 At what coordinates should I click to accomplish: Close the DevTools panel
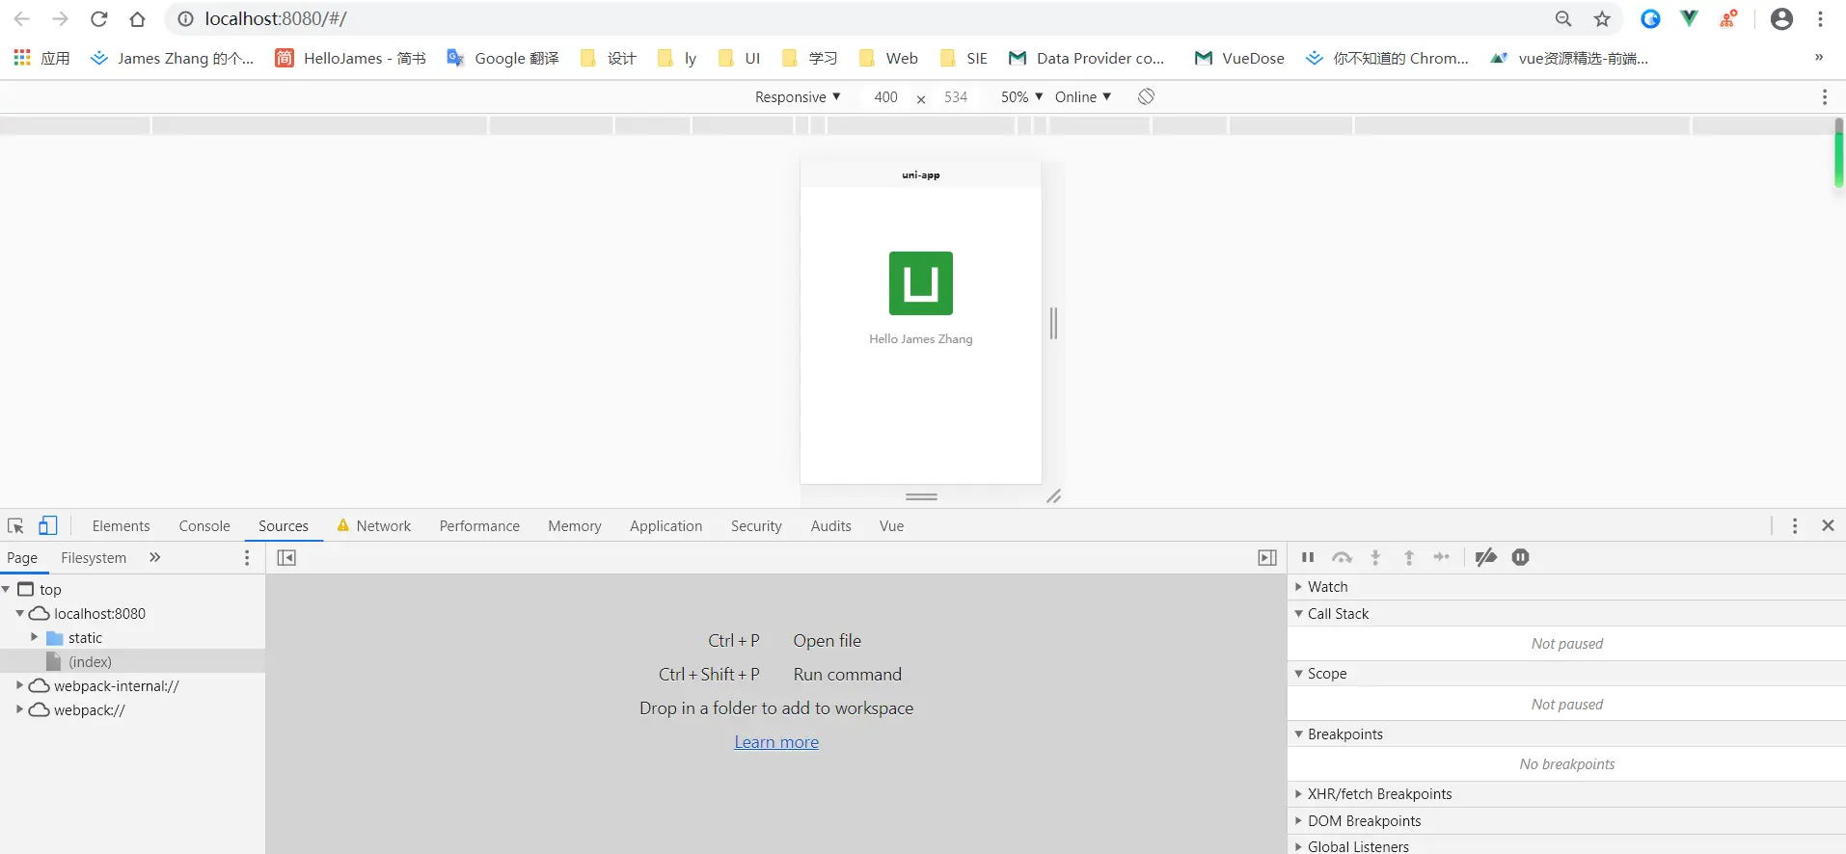1828,525
